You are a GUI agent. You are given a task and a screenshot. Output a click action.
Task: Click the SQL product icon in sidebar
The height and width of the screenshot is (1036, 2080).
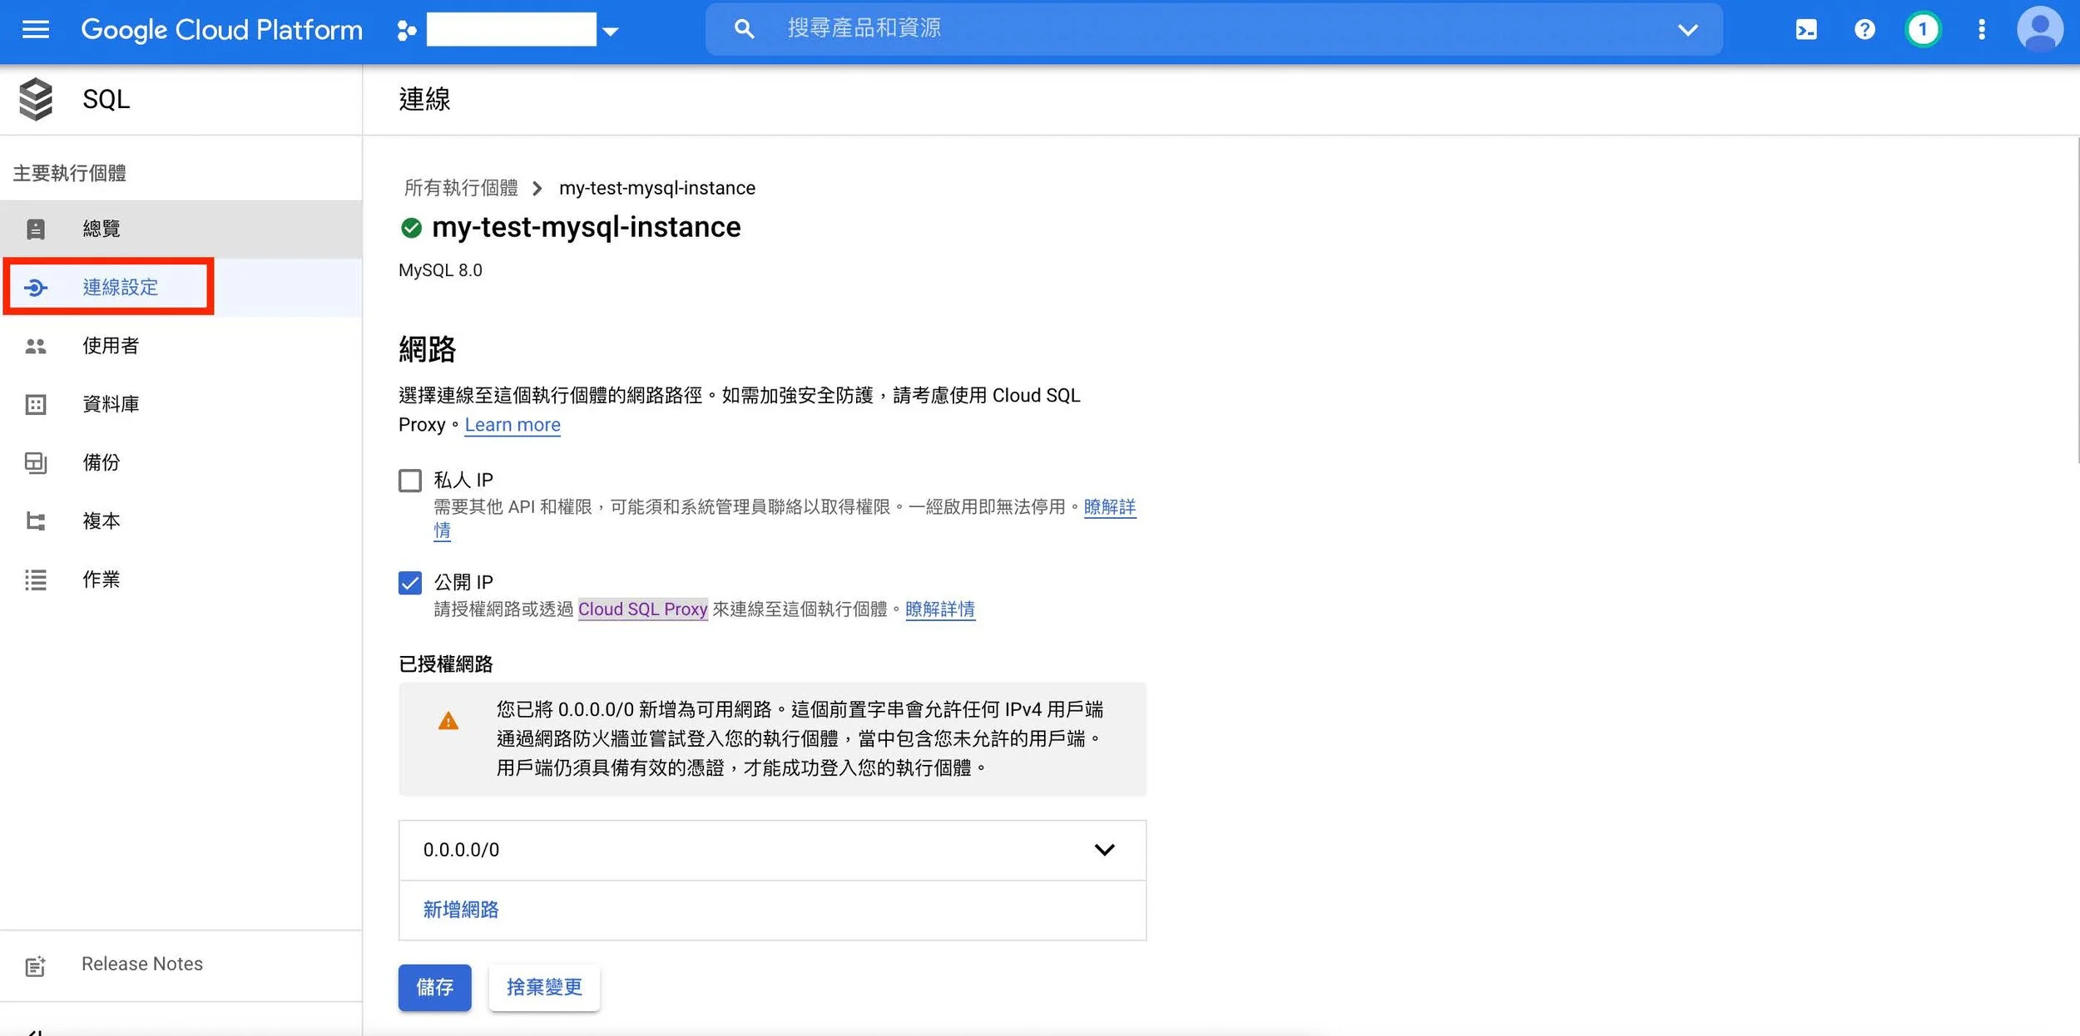pyautogui.click(x=35, y=98)
